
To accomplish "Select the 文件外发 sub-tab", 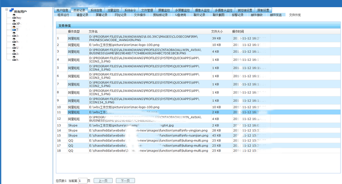I will pyautogui.click(x=295, y=15).
